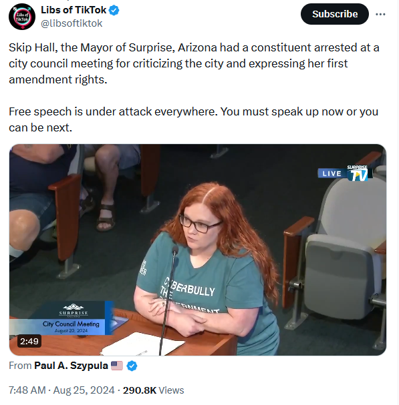View the 290.8K Views analytics
This screenshot has width=399, height=405.
click(x=154, y=390)
